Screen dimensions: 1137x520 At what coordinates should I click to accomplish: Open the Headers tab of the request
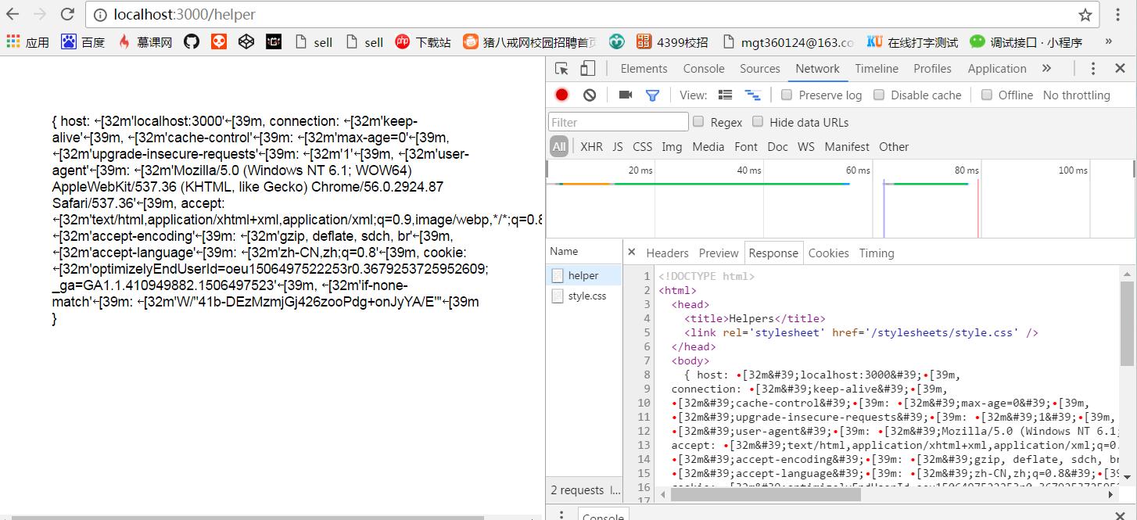[x=667, y=253]
